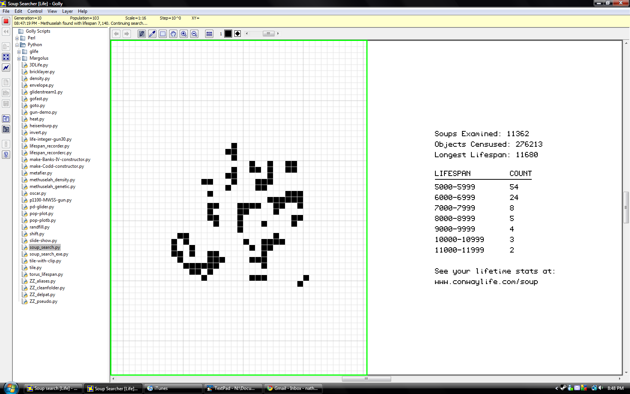Click state slider left arrow
The height and width of the screenshot is (394, 630).
247,34
